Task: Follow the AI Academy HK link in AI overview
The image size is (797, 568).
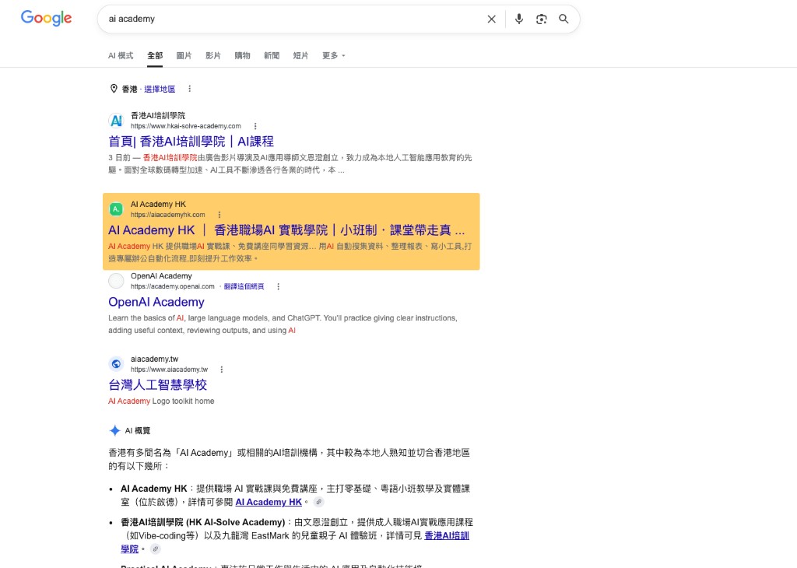Action: [269, 502]
